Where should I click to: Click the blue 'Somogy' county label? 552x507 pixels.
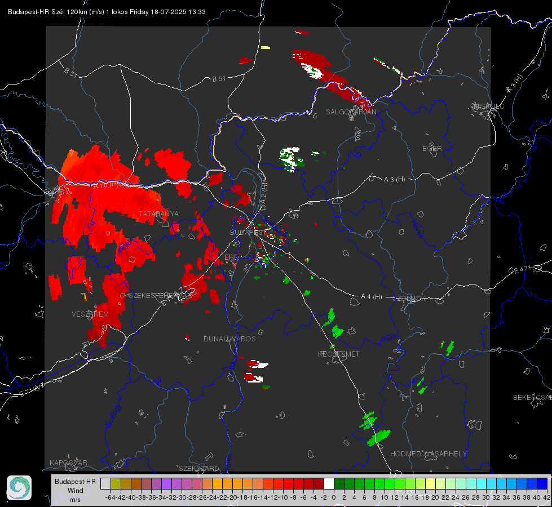113,416
